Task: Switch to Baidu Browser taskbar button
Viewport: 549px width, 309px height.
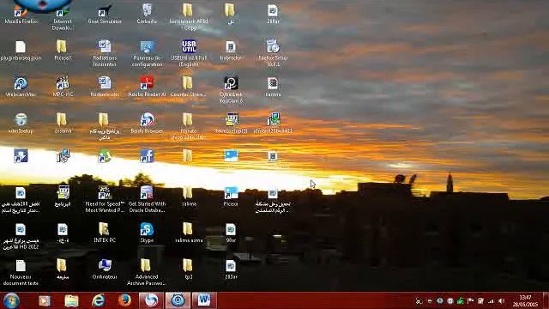Action: point(151,300)
